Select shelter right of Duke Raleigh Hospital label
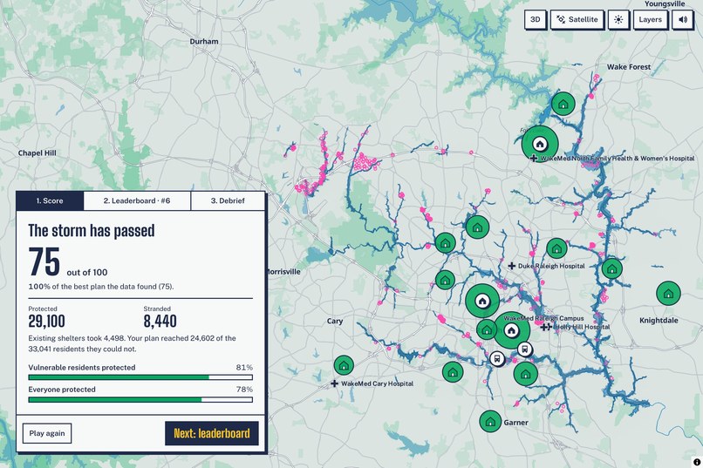 [x=612, y=268]
